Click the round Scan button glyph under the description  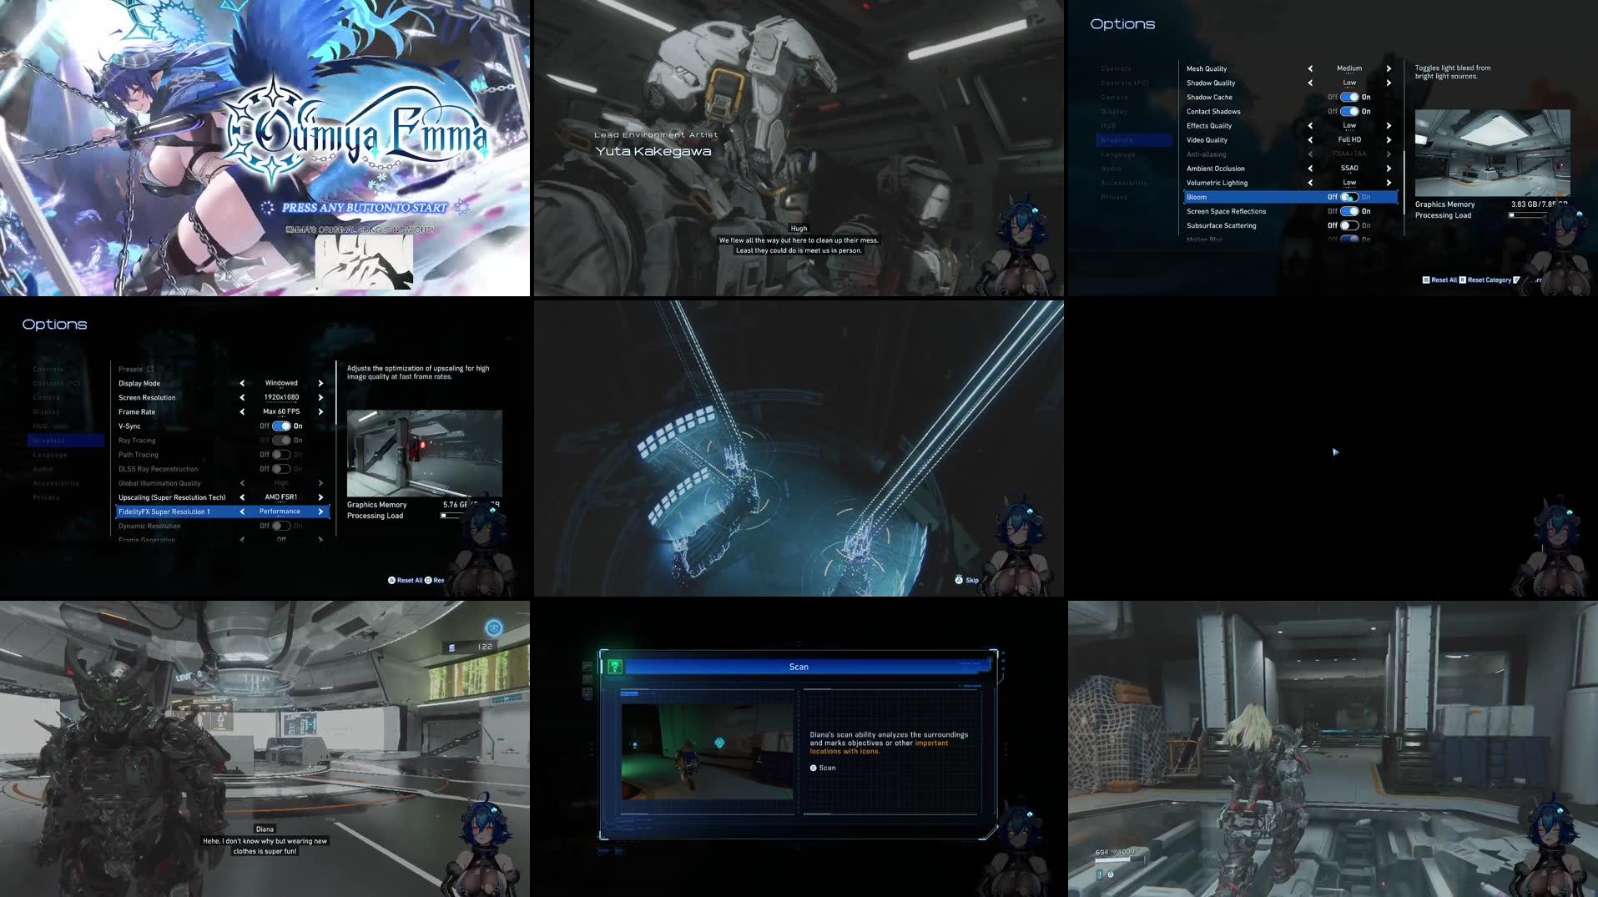[x=813, y=768]
